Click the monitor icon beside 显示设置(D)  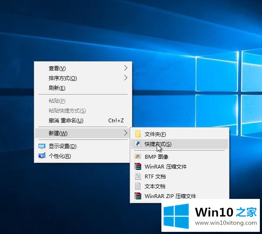coord(42,146)
